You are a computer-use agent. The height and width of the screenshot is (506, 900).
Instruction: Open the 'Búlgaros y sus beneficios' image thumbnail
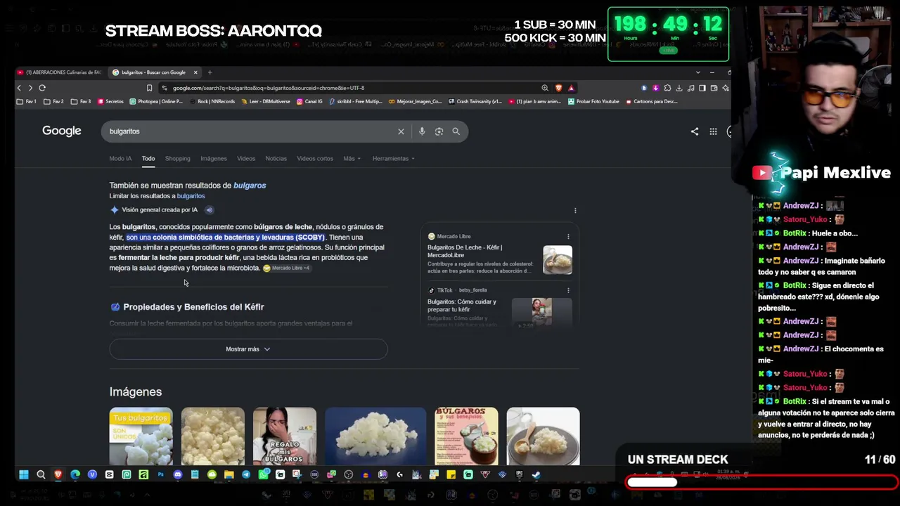coord(466,436)
